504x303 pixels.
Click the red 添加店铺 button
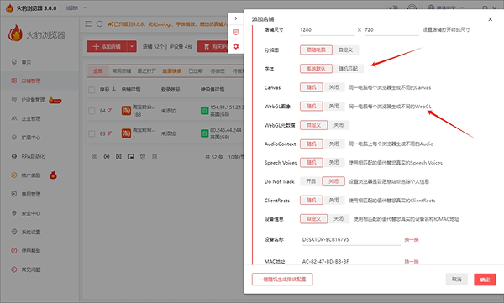click(107, 47)
